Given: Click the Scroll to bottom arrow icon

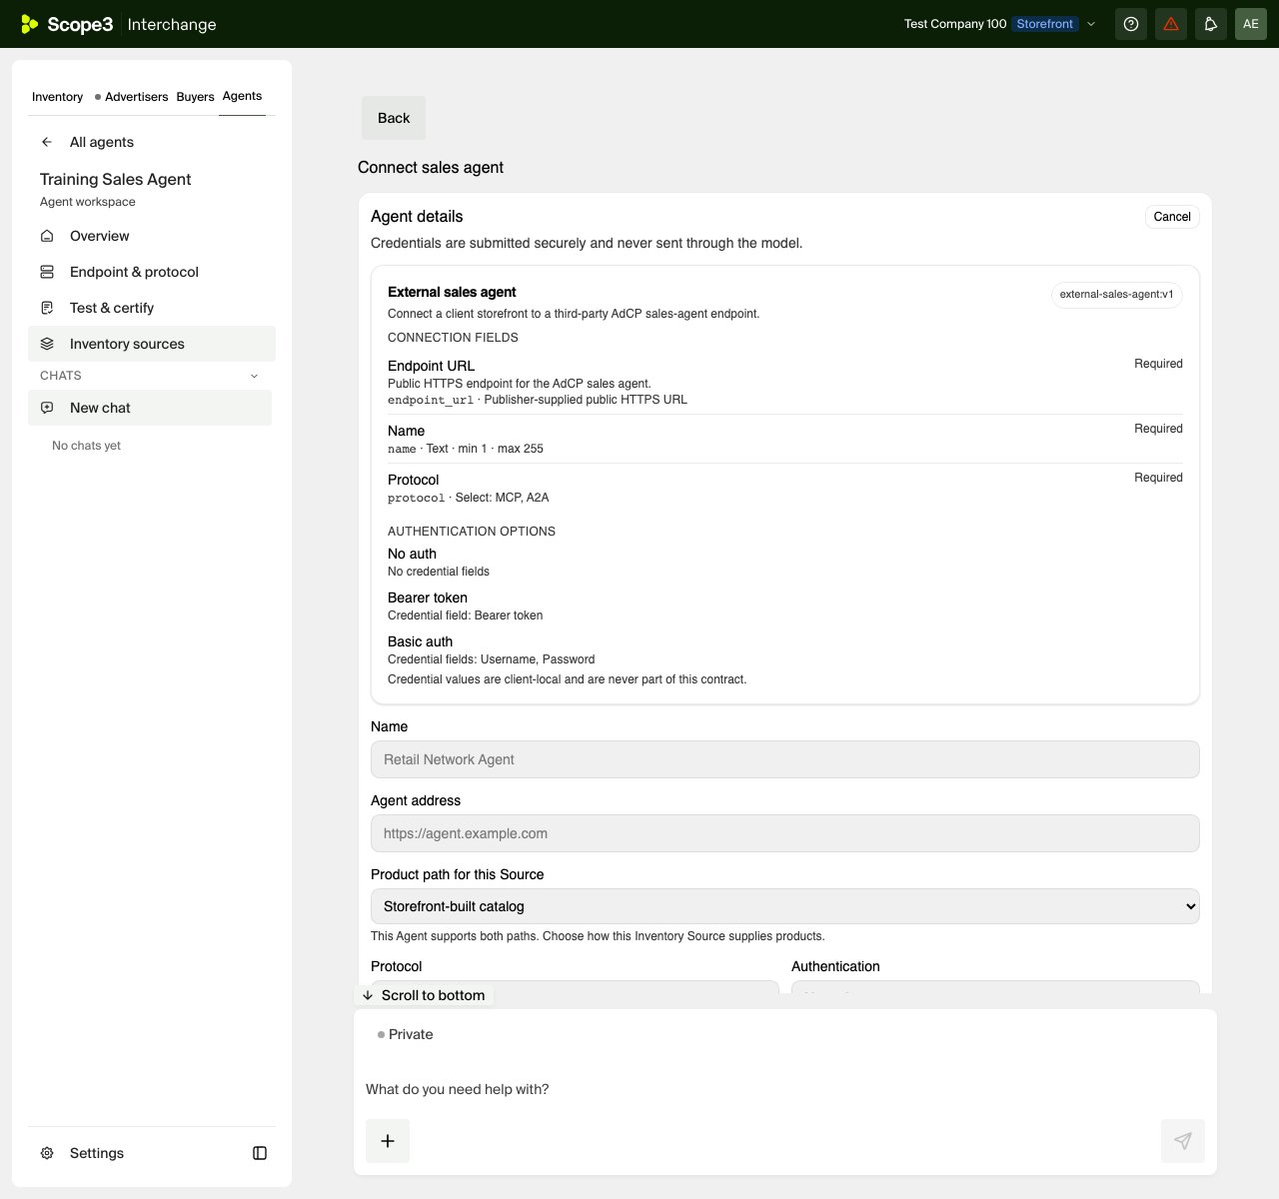Looking at the screenshot, I should tap(368, 995).
